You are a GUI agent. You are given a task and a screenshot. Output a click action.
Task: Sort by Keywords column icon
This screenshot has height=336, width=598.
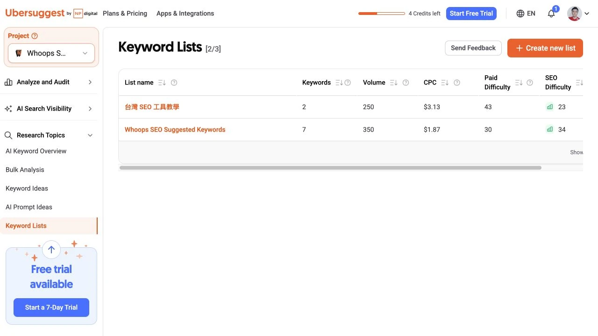(x=339, y=83)
